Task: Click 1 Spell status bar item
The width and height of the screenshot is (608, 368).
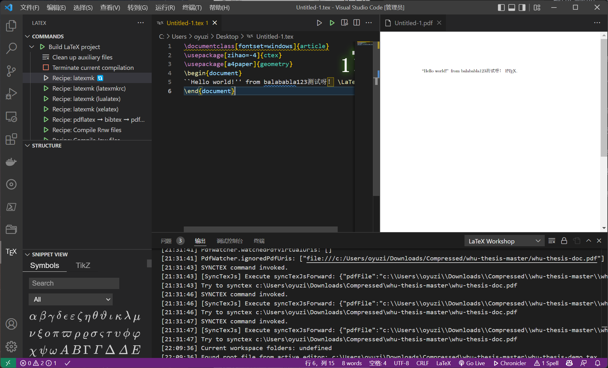Action: click(546, 363)
